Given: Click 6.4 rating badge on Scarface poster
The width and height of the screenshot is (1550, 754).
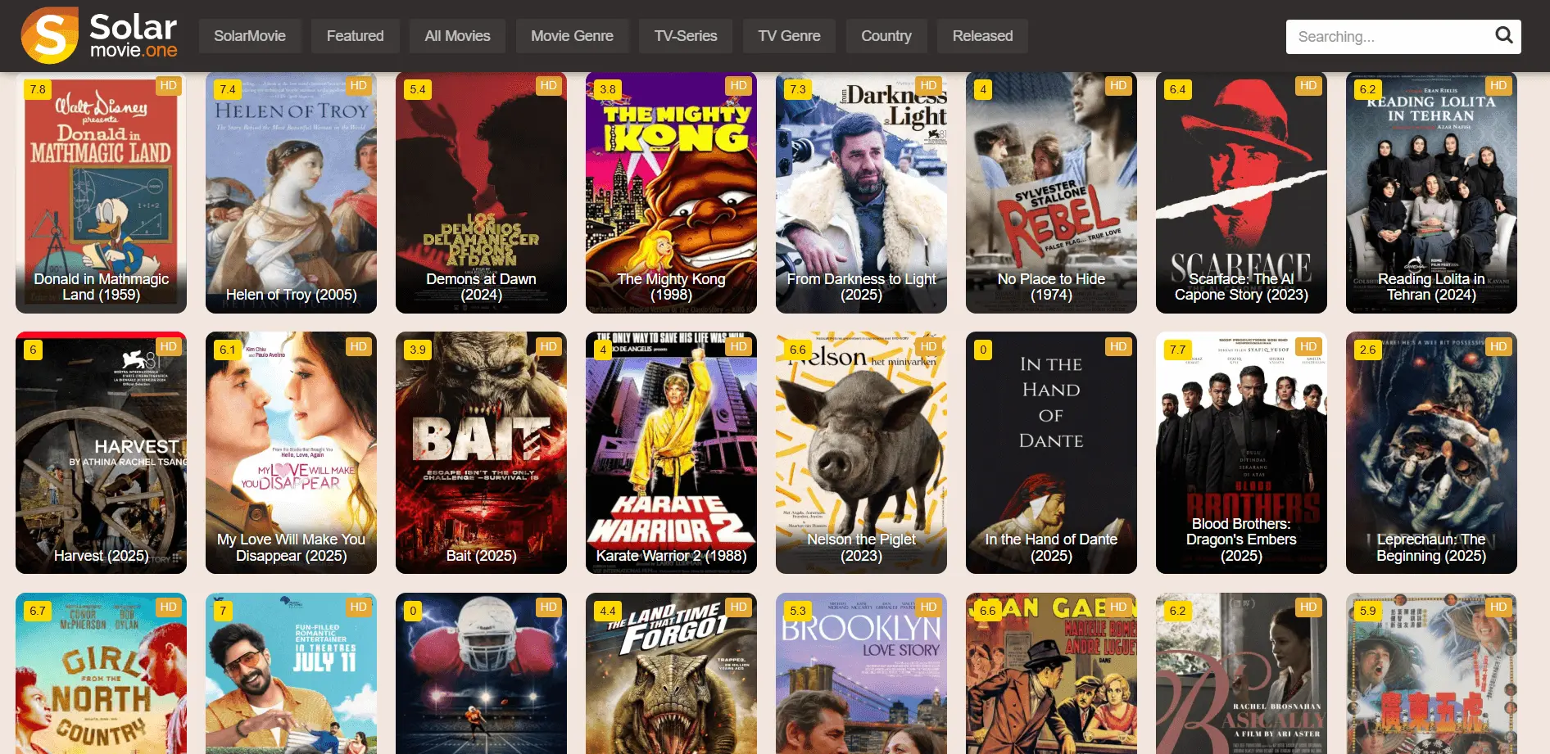Looking at the screenshot, I should point(1178,89).
